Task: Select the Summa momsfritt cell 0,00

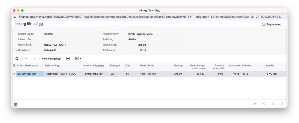Action: pyautogui.click(x=215, y=74)
